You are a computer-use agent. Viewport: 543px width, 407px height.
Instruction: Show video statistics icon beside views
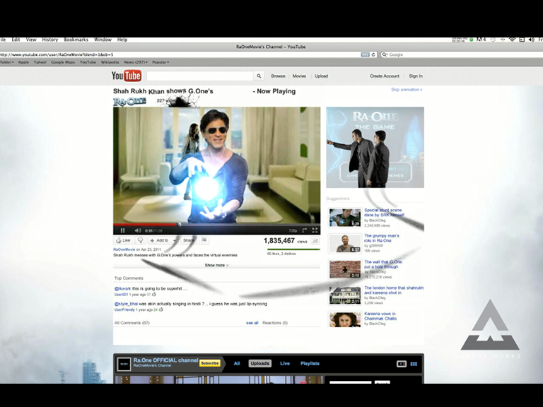pyautogui.click(x=315, y=241)
